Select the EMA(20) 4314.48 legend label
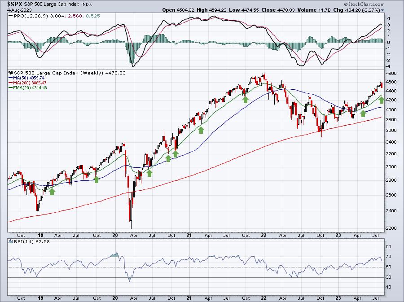The width and height of the screenshot is (404, 302). coord(30,88)
